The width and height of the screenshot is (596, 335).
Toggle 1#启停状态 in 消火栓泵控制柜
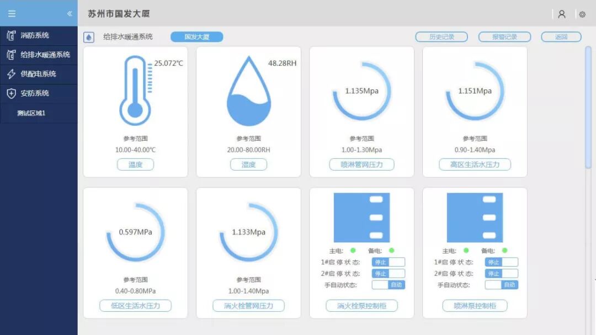click(389, 262)
